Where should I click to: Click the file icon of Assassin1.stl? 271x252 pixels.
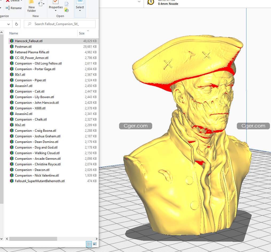(12, 86)
